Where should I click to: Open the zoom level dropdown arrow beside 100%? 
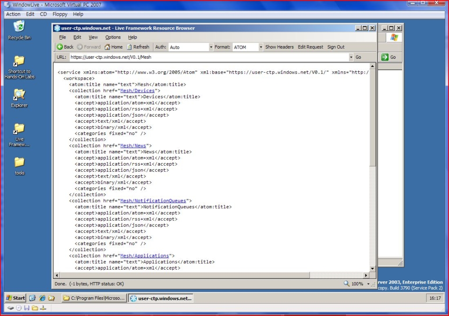click(368, 284)
